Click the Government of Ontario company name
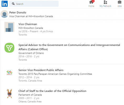The height and width of the screenshot is (105, 124). click(31, 53)
